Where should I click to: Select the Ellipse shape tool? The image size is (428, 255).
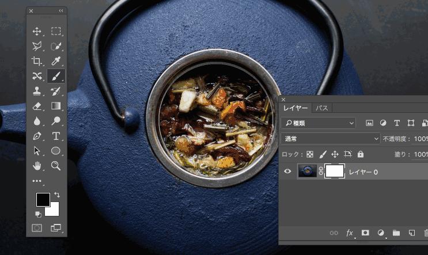(56, 151)
